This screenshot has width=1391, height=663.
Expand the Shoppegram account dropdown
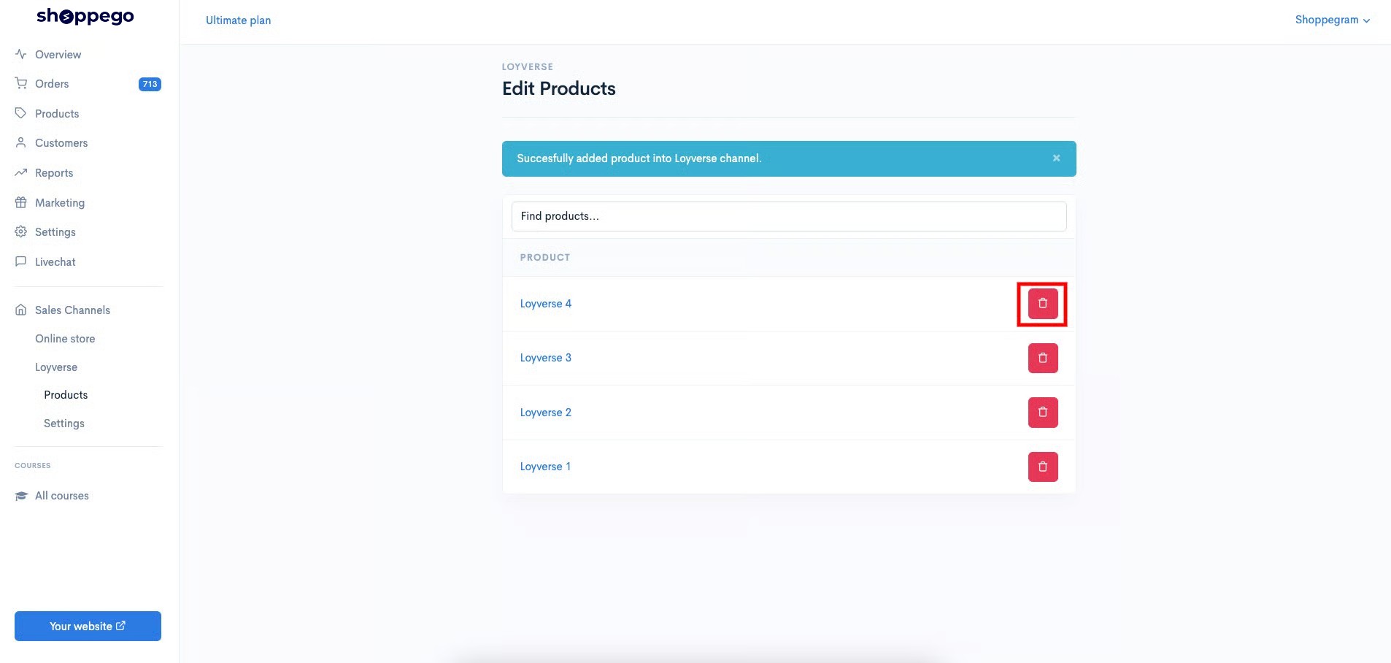point(1332,20)
